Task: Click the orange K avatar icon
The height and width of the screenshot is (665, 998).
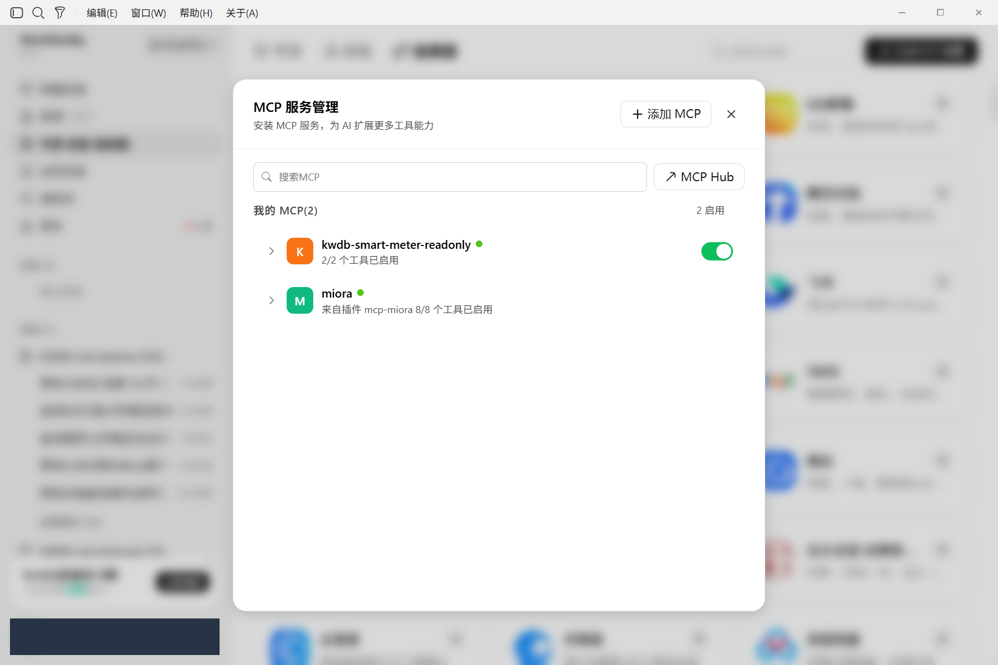Action: [x=300, y=251]
